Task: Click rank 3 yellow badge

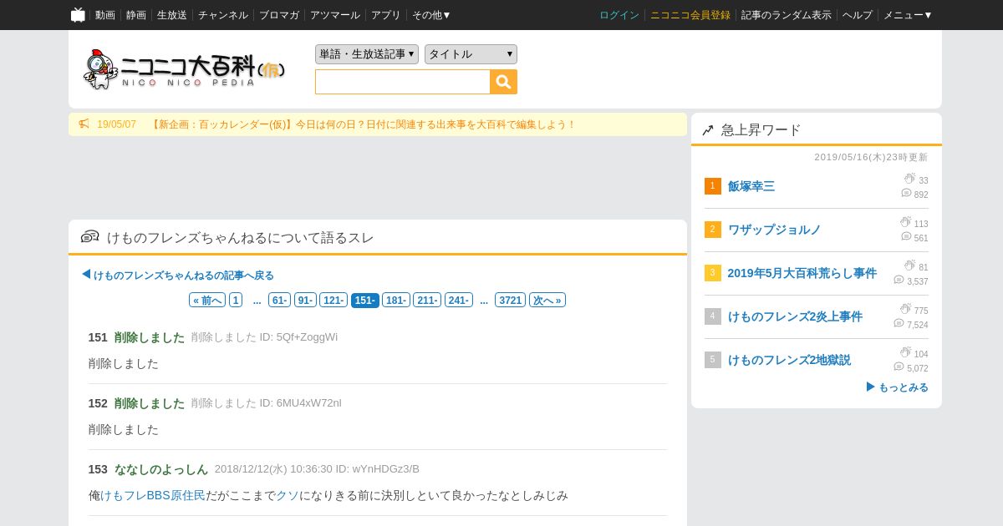Action: point(712,273)
